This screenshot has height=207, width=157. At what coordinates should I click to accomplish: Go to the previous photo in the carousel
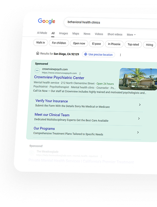[x=129, y=86]
